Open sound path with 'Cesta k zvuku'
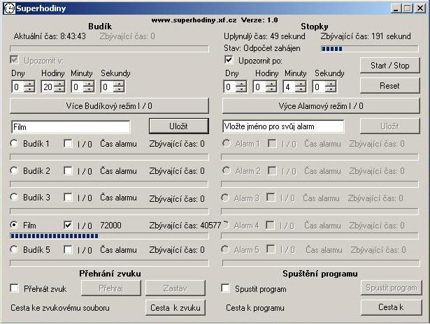Viewport: 430px width, 324px height. 175,308
